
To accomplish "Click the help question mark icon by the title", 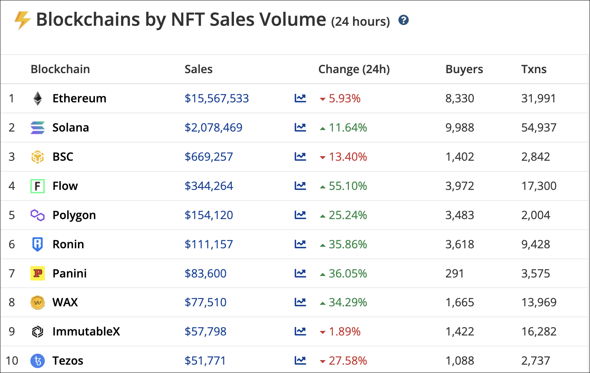I will point(404,20).
